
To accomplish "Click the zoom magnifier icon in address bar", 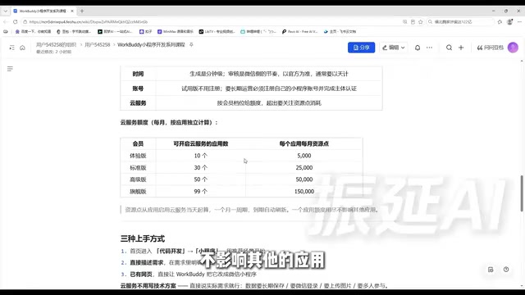I will click(404, 22).
